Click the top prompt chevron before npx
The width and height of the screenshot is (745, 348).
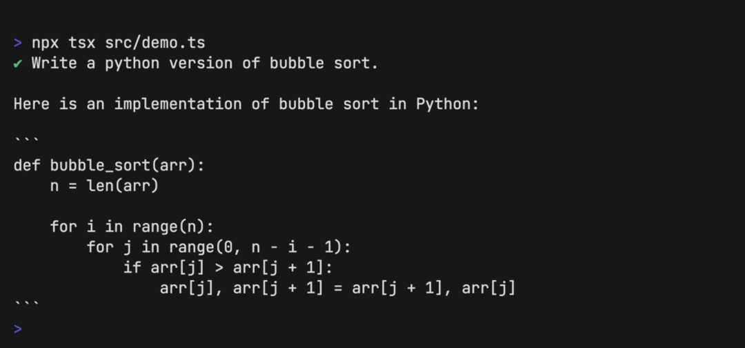(18, 43)
